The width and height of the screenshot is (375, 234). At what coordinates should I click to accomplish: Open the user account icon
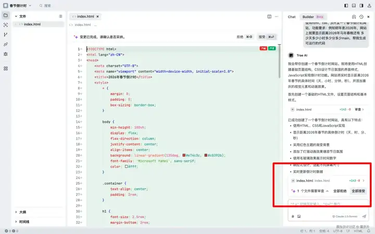tap(369, 6)
